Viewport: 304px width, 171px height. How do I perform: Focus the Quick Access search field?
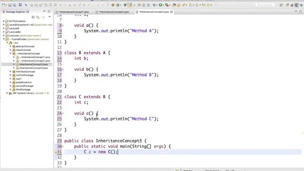click(x=265, y=5)
